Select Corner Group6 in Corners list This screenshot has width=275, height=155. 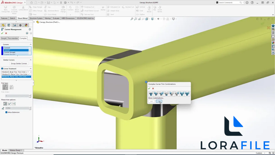(16, 53)
